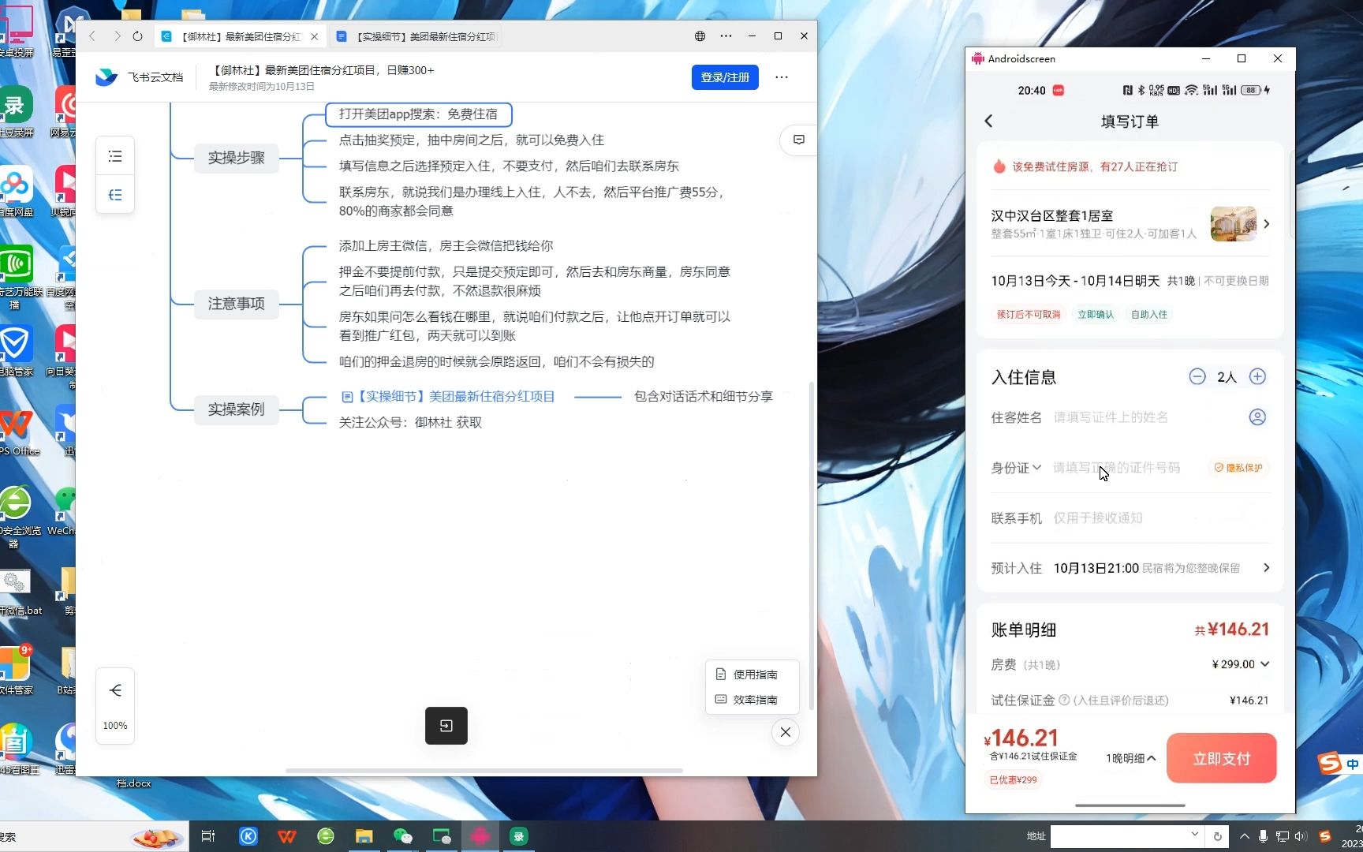Viewport: 1363px width, 852px height.
Task: Open the screen recorder taskbar icon
Action: [519, 836]
